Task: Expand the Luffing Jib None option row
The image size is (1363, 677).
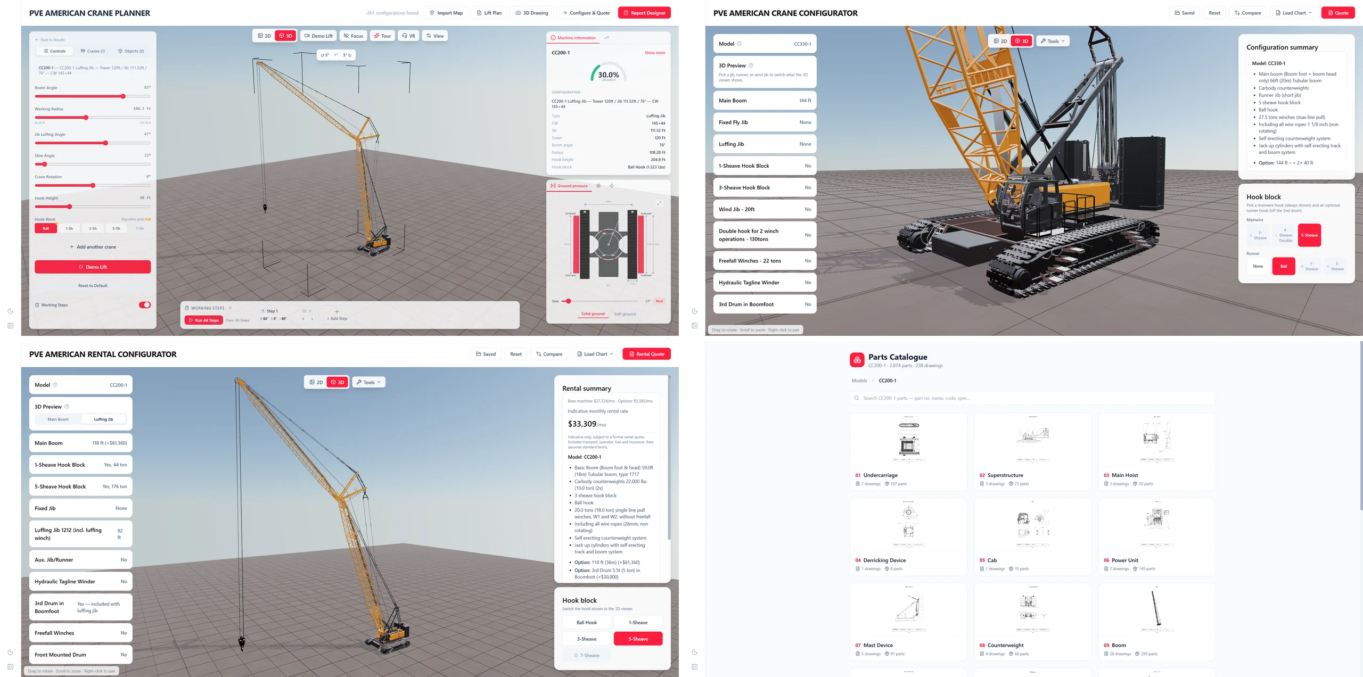Action: pyautogui.click(x=765, y=144)
